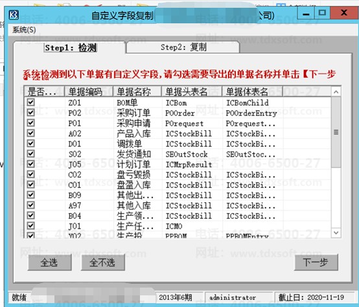Go to next step with 下一步
359x307 pixels.
tap(316, 262)
